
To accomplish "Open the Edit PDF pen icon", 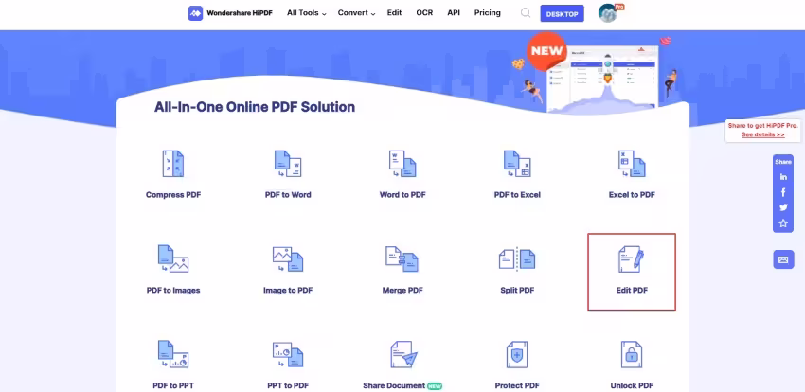I will [x=632, y=258].
